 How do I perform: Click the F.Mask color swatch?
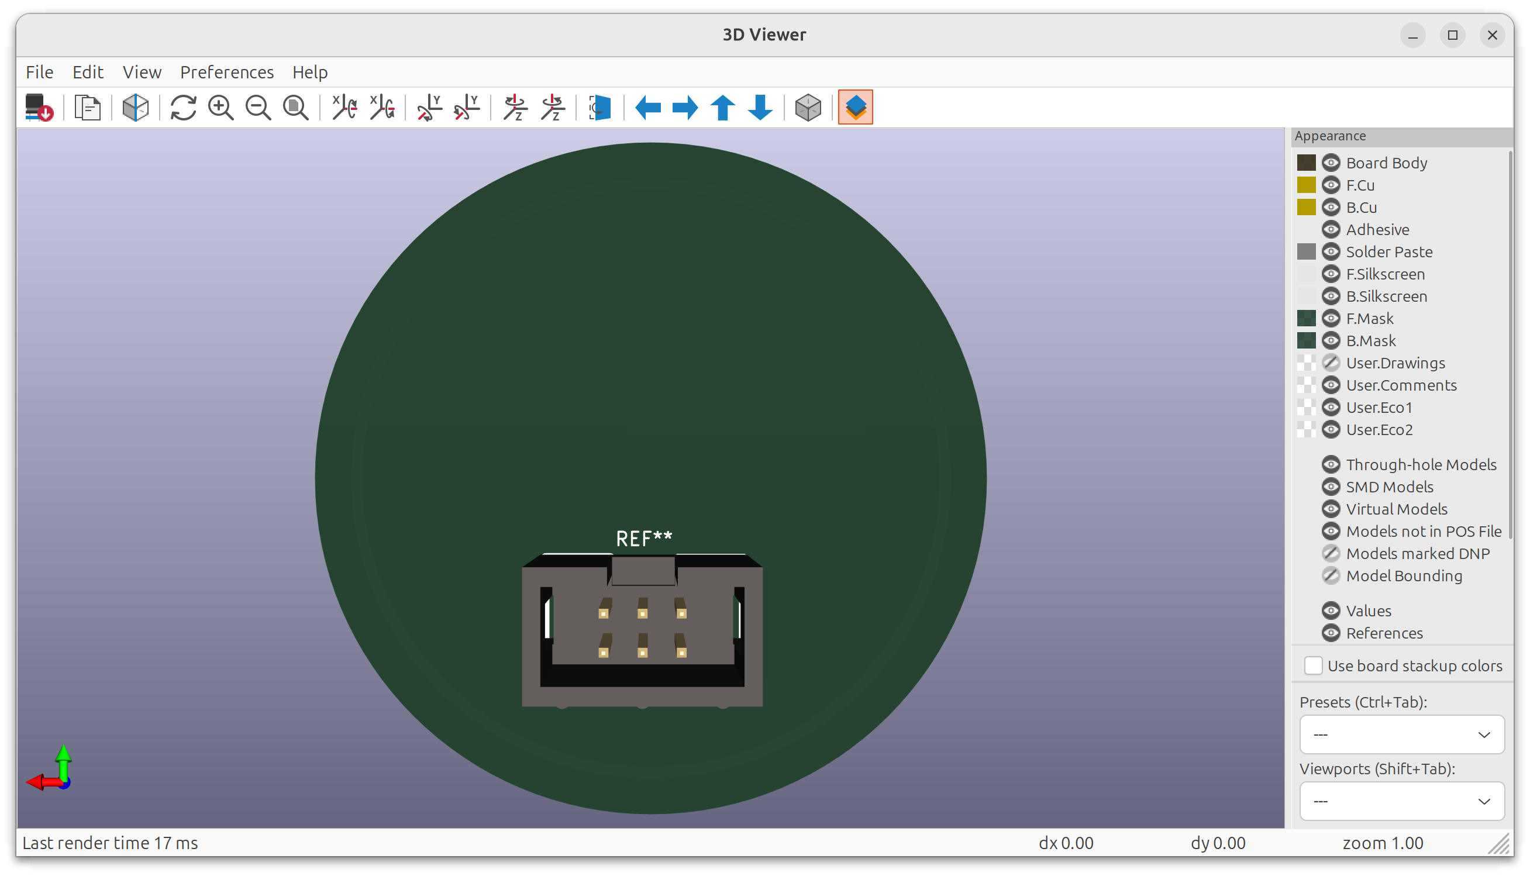[x=1306, y=319]
